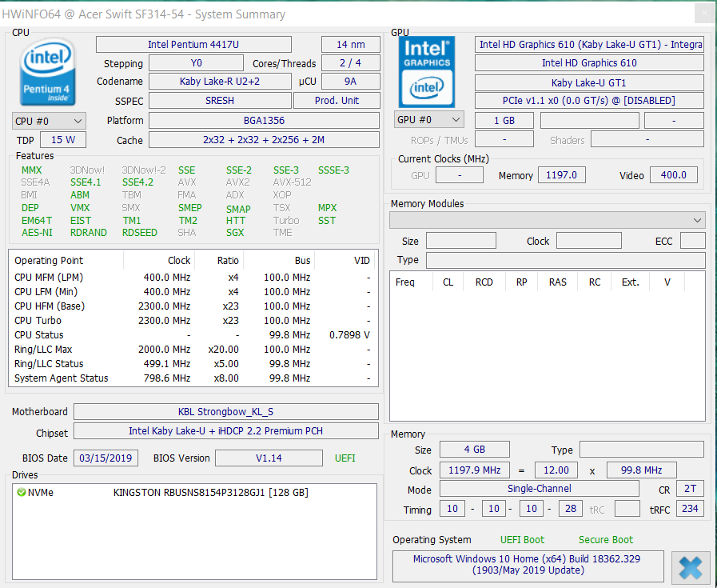Click the KBL Strongbow_KL_S motherboard field
This screenshot has width=717, height=588.
(226, 412)
